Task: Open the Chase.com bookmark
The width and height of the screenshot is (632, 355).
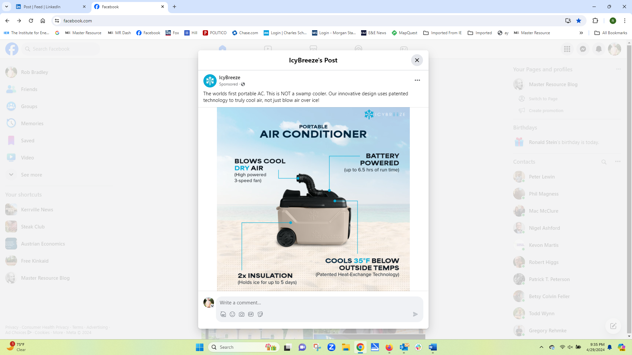Action: [x=245, y=33]
